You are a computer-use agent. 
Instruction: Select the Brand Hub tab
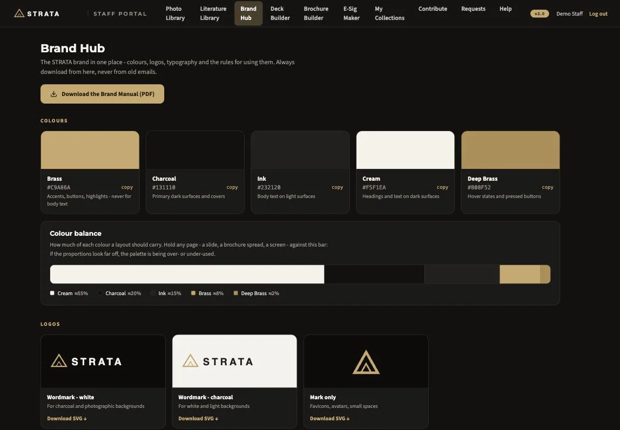[248, 13]
